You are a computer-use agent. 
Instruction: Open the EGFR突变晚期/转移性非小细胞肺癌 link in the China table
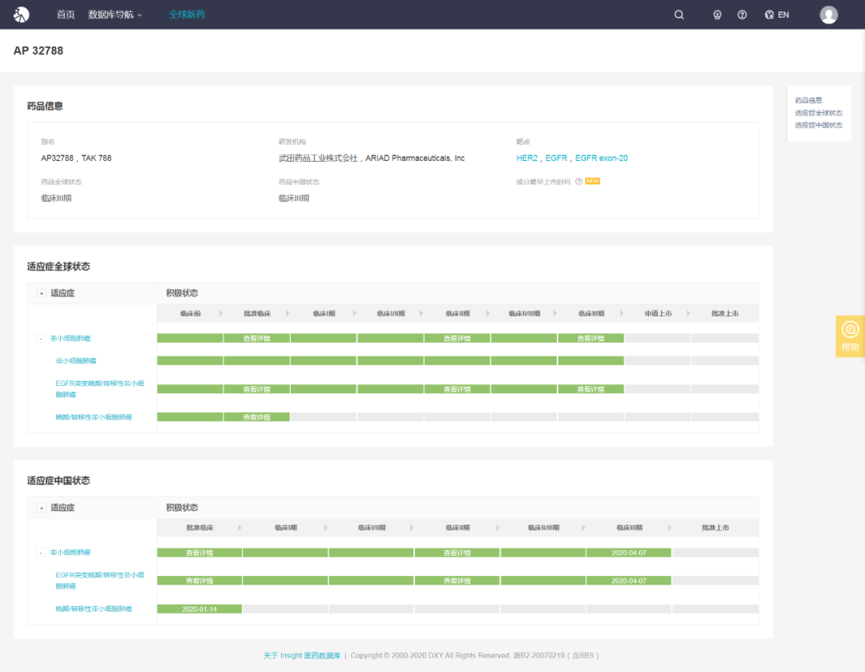click(100, 581)
